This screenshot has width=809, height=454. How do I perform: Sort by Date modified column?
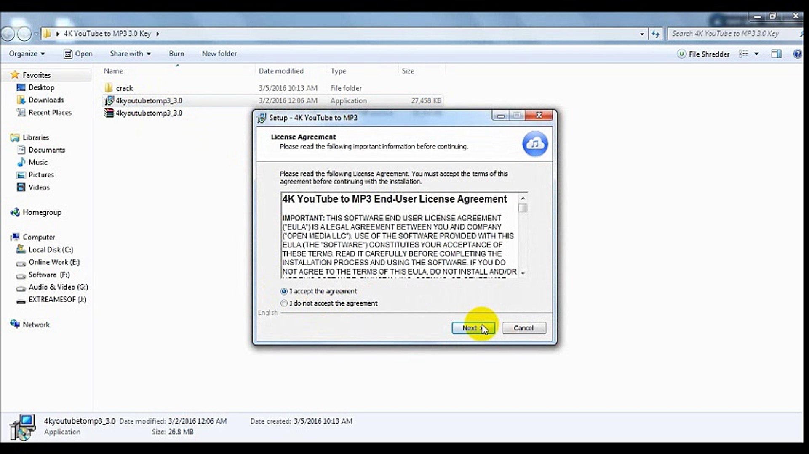(x=281, y=71)
